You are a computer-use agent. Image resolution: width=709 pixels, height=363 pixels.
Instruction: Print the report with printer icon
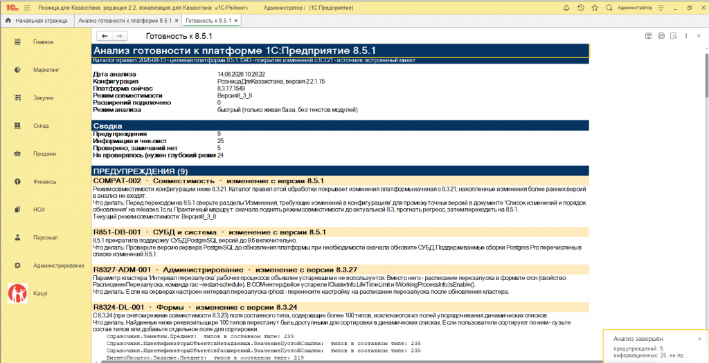click(661, 36)
